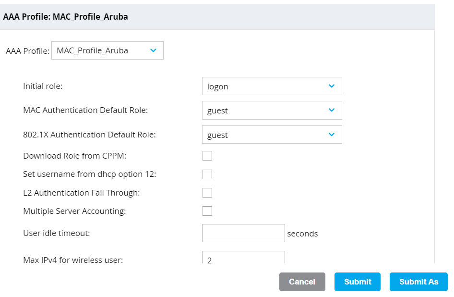Viewport: 454px width, 297px height.
Task: Check the Multiple Server Accounting box
Action: (207, 211)
